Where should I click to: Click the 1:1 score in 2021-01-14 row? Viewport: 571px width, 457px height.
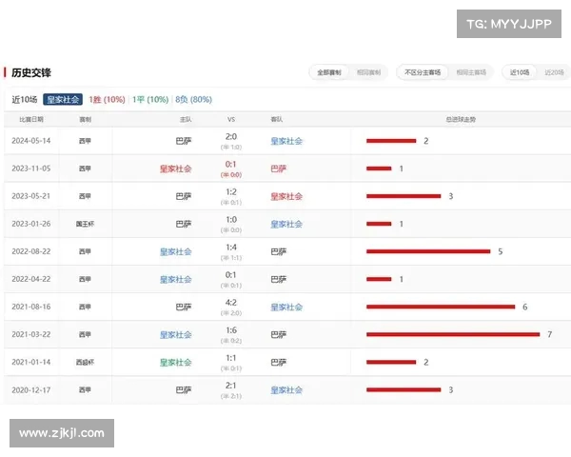pyautogui.click(x=231, y=358)
